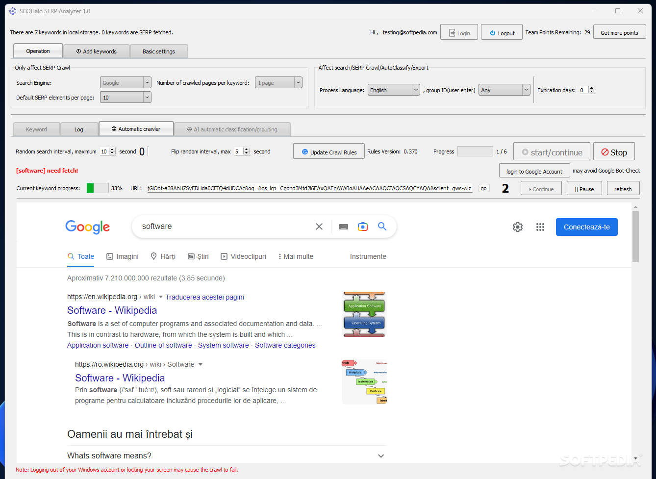The width and height of the screenshot is (656, 479).
Task: Open the Software Wikipedia diagram thumbnail
Action: click(364, 314)
